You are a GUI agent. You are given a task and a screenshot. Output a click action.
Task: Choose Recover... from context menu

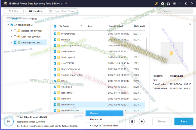click(x=104, y=113)
